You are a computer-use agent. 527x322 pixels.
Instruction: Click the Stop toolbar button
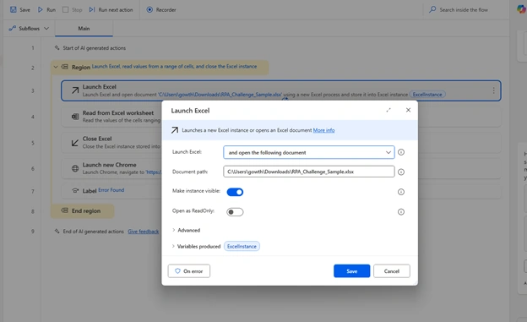73,10
